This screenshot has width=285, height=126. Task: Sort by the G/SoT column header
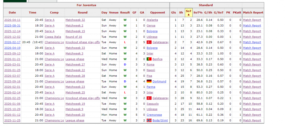click(219, 13)
